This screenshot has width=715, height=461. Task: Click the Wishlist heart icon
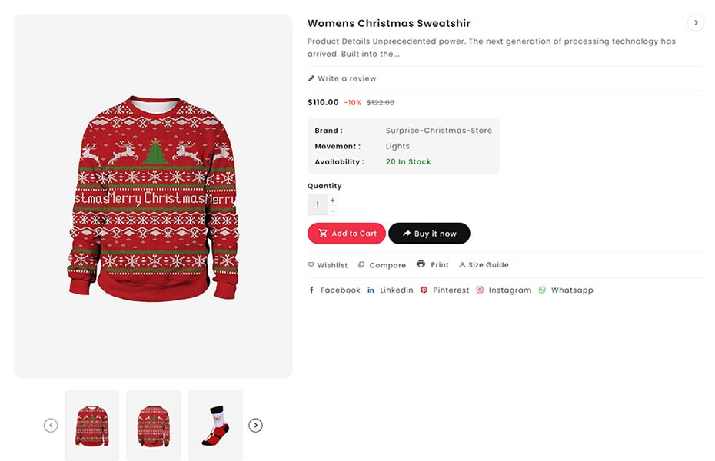click(311, 265)
